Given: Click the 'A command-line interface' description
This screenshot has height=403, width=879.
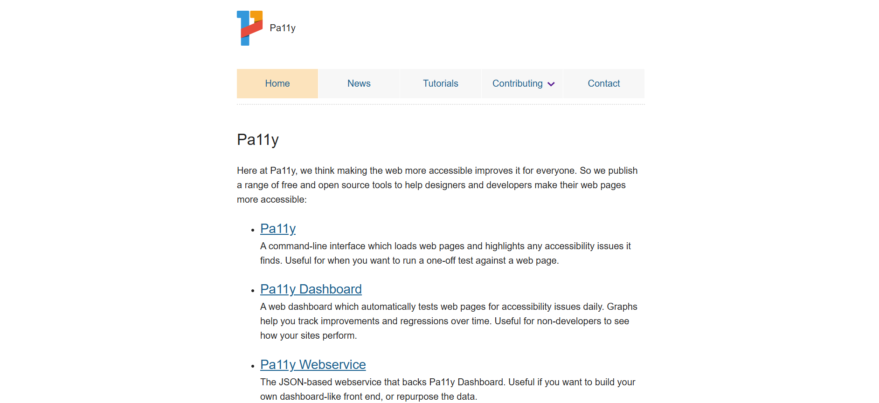Looking at the screenshot, I should [445, 253].
